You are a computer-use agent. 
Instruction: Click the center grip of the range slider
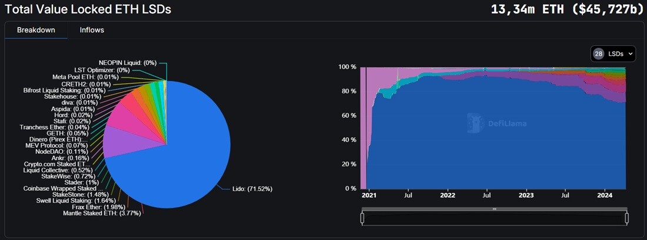pos(494,209)
